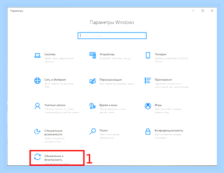Open the Игры Xbox icon
Viewport: 224px width, 173px height.
point(148,106)
